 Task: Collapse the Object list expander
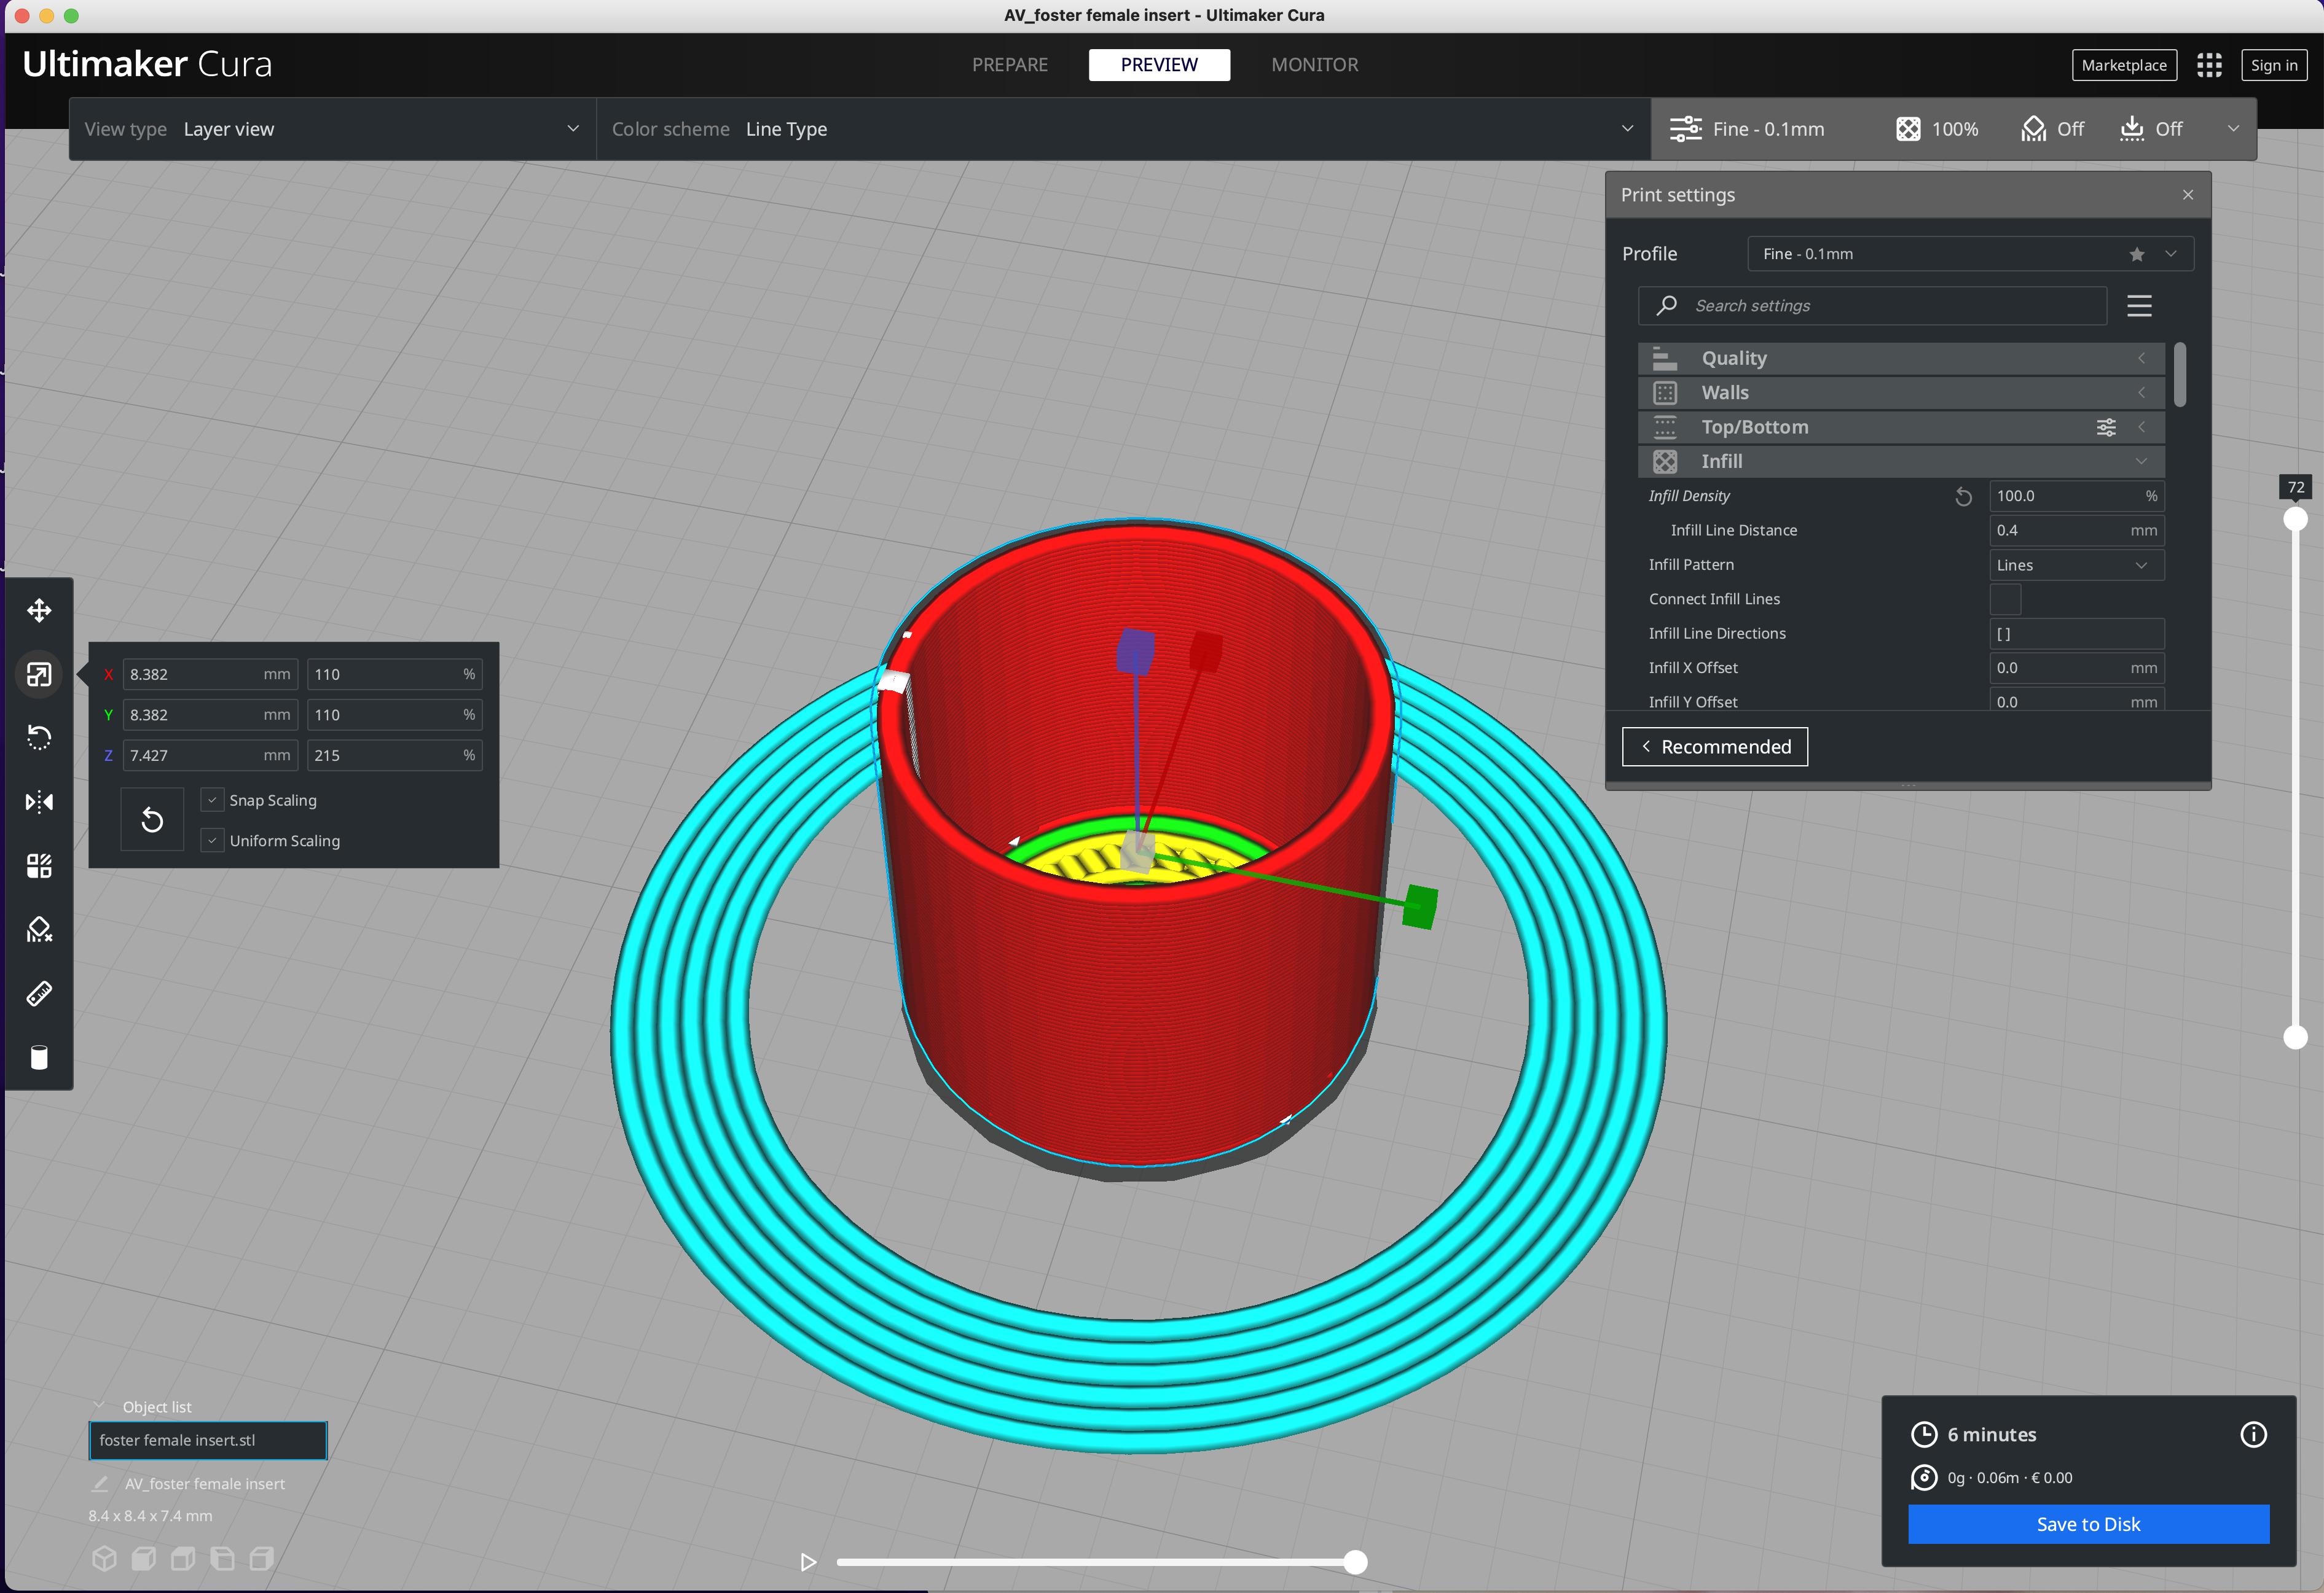coord(100,1406)
